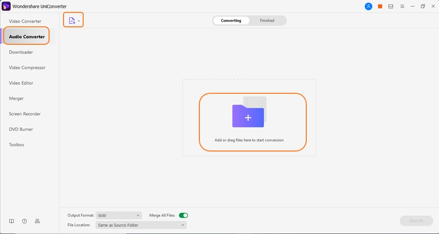The height and width of the screenshot is (234, 439).
Task: Open the user account profile icon
Action: point(368,7)
